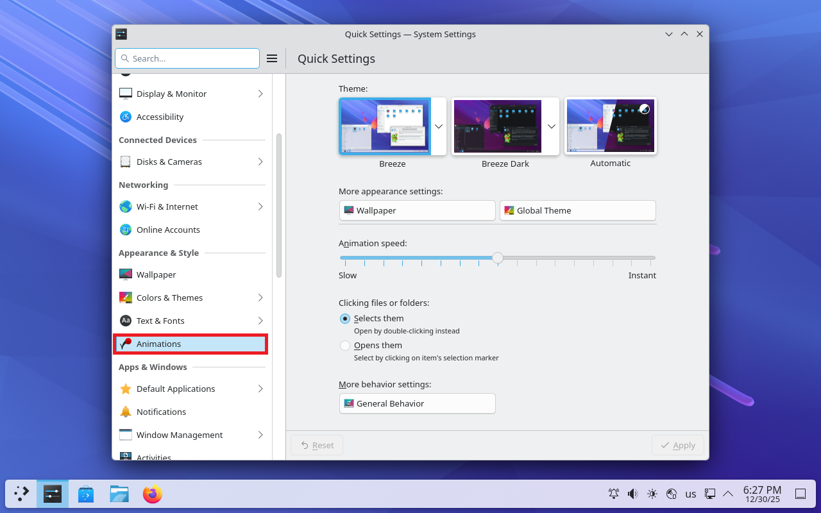Select the Automatic theme thumbnail
This screenshot has height=513, width=821.
[610, 126]
